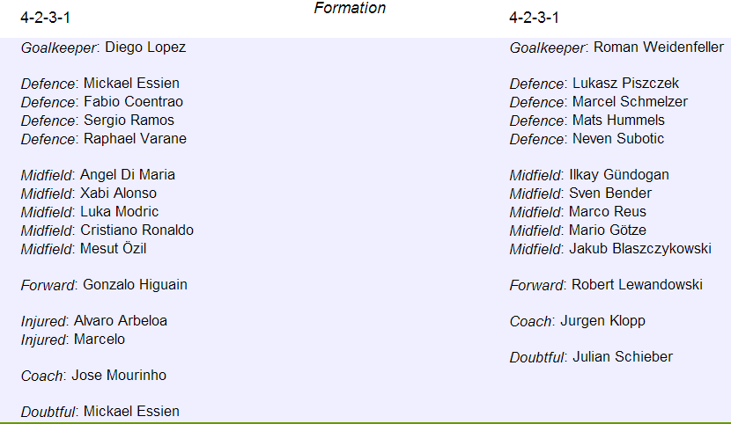Select Cristiano Ronaldo in midfield
731x424 pixels.
[x=137, y=230]
